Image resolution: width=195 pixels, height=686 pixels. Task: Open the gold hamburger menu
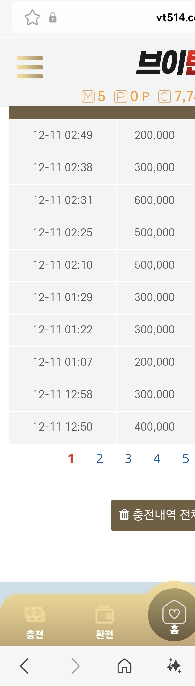(30, 67)
